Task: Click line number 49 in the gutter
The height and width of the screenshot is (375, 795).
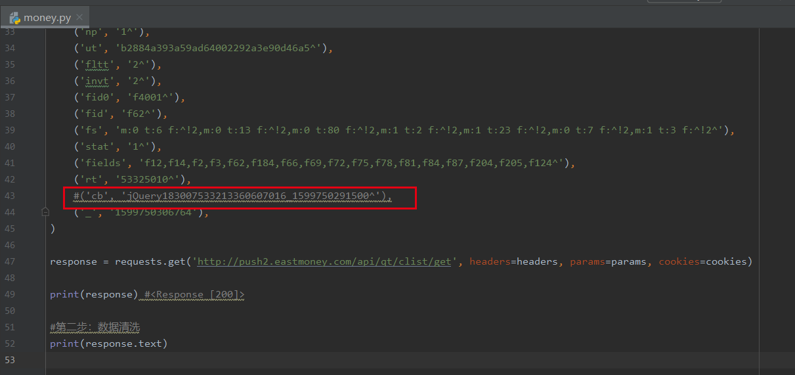Action: [9, 294]
